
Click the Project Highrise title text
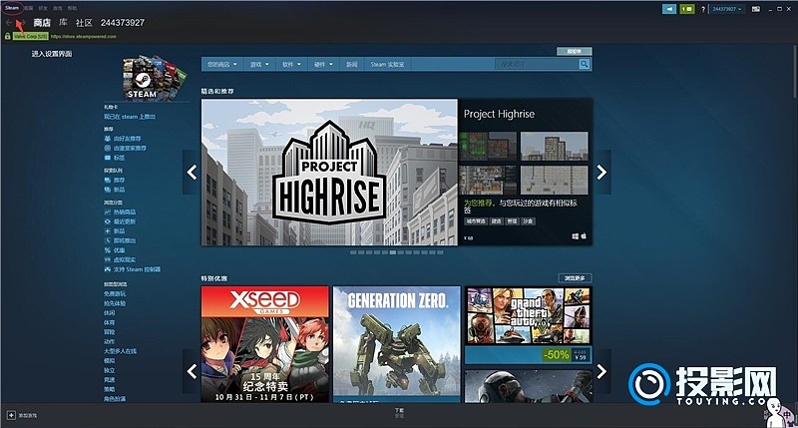point(500,114)
